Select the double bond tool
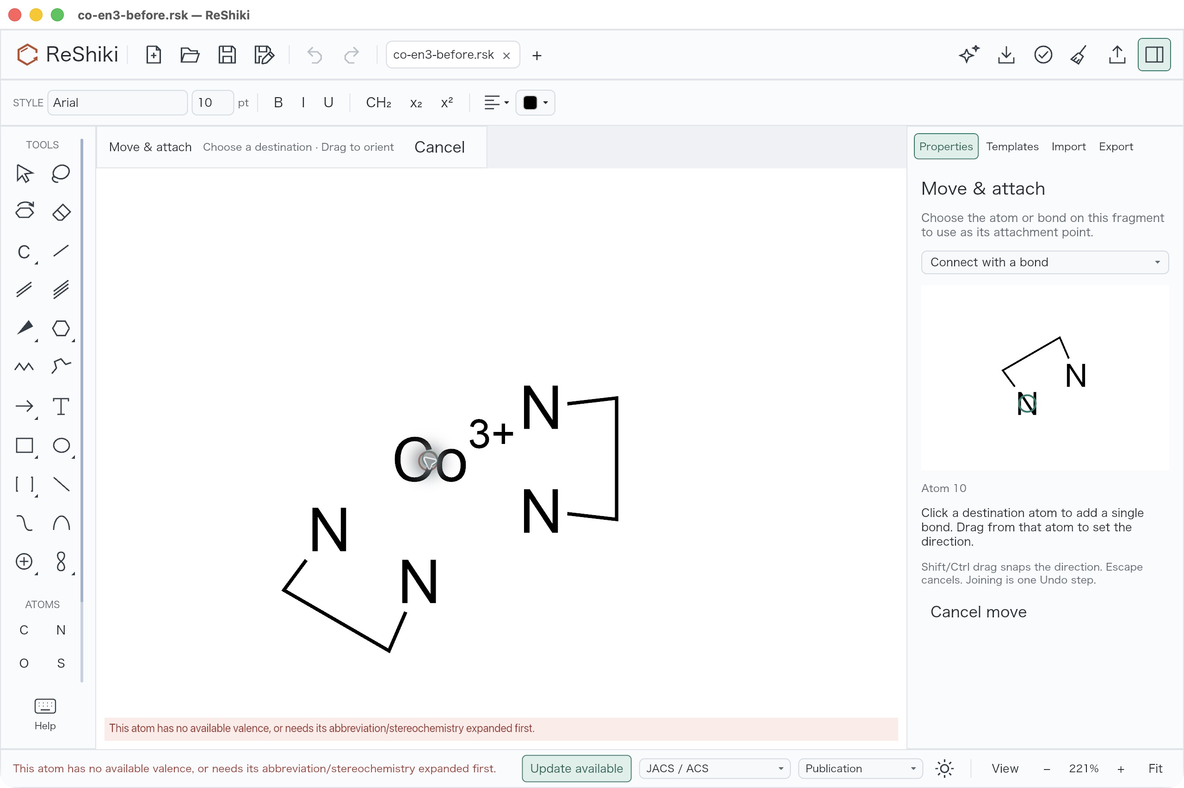 [x=24, y=289]
